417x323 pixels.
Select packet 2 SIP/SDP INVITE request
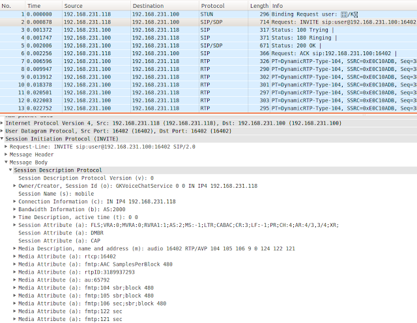click(208, 22)
